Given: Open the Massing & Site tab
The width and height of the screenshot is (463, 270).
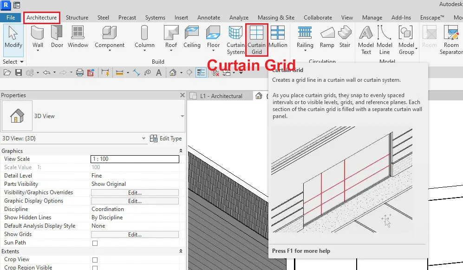Looking at the screenshot, I should [276, 18].
